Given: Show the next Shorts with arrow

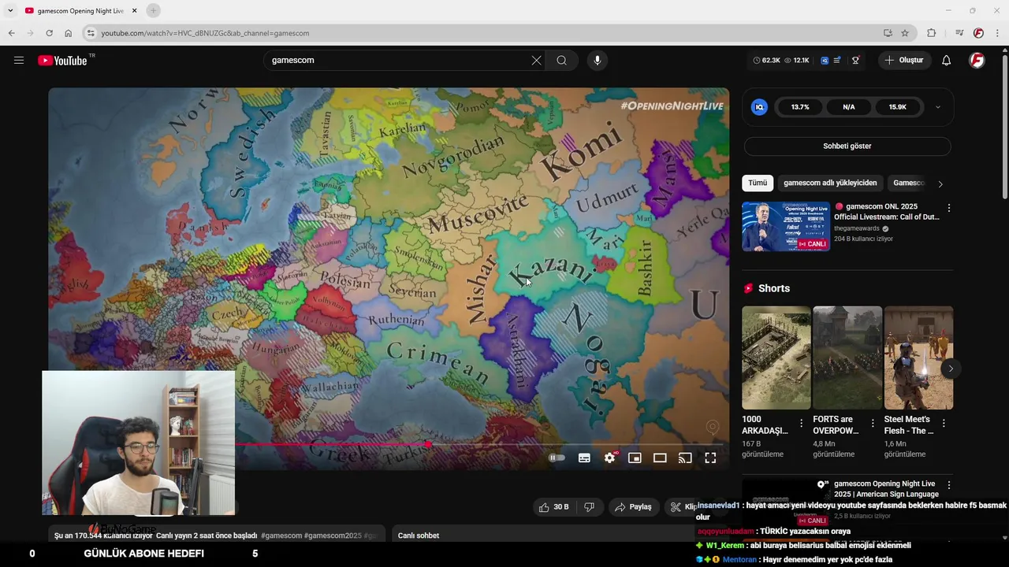Looking at the screenshot, I should [x=951, y=369].
